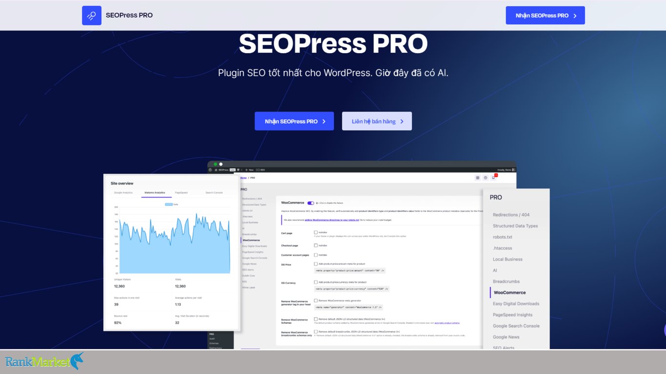
Task: Click the header Nhận SEOPress PRO button
Action: coord(545,16)
